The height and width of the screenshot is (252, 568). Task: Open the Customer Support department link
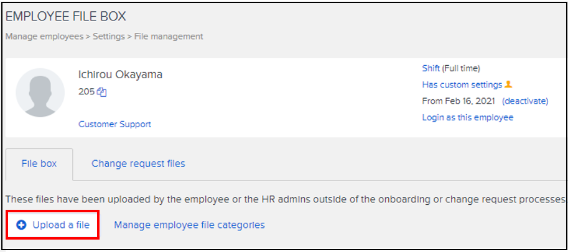[x=114, y=124]
